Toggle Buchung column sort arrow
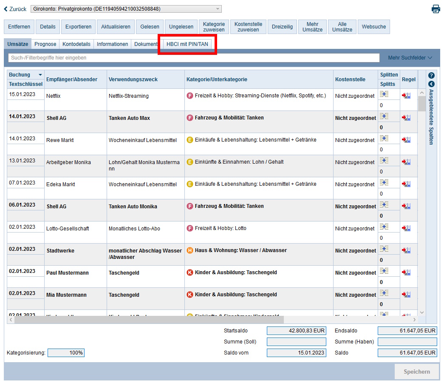444x383 pixels. pos(40,75)
